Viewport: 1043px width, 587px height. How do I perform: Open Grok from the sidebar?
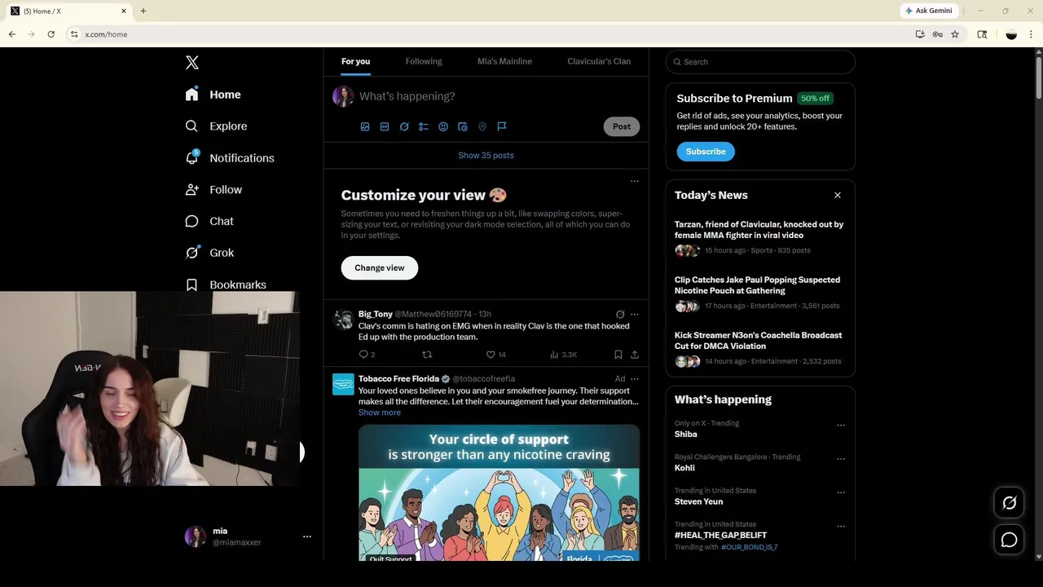tap(209, 253)
